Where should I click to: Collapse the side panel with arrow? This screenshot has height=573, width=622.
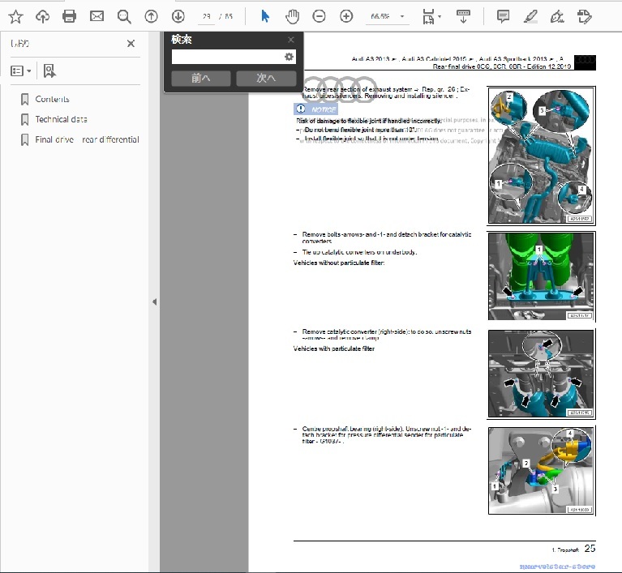(154, 302)
